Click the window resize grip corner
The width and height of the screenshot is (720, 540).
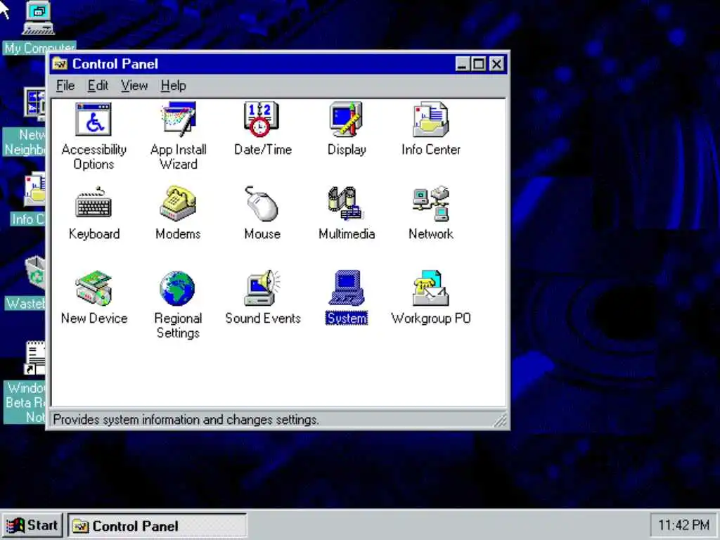click(500, 420)
